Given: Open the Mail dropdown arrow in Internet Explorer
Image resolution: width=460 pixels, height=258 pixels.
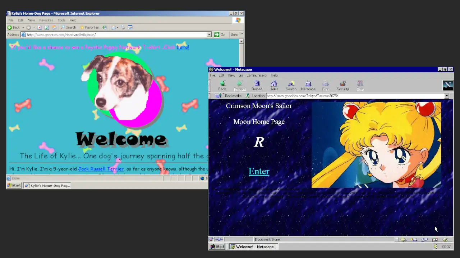Looking at the screenshot, I should click(118, 28).
